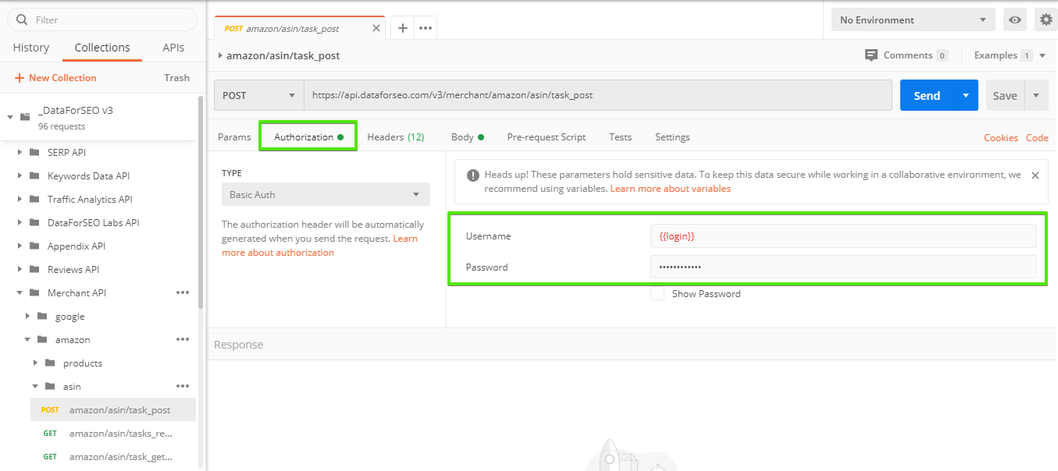Follow the Learn more about variables link
The width and height of the screenshot is (1058, 471).
(x=671, y=189)
